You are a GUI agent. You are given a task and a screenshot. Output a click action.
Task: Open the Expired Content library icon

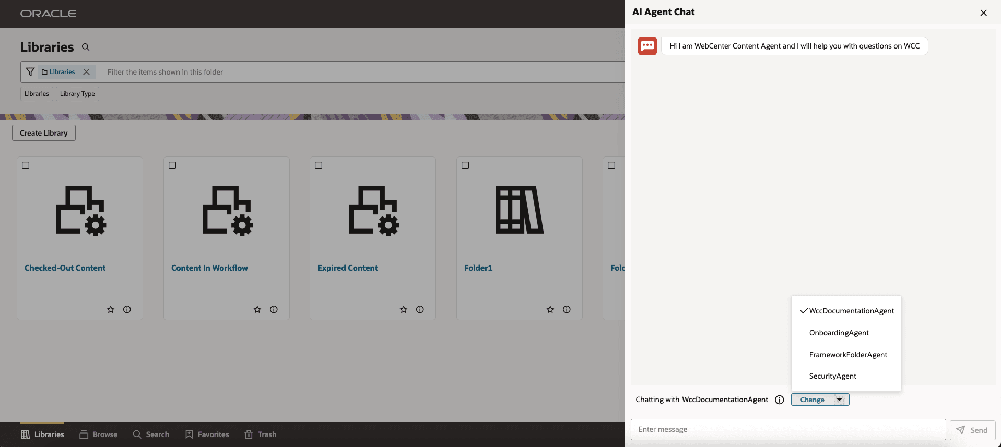click(x=374, y=211)
